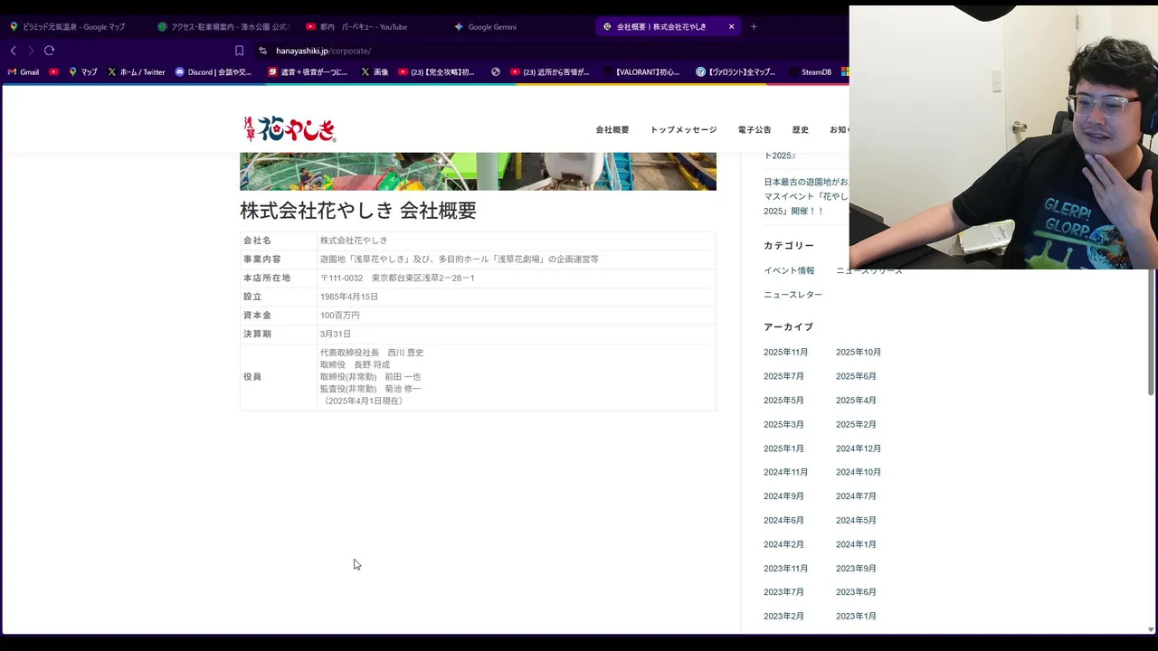Click the 100百万円 capital value
Viewport: 1158px width, 651px height.
[340, 316]
